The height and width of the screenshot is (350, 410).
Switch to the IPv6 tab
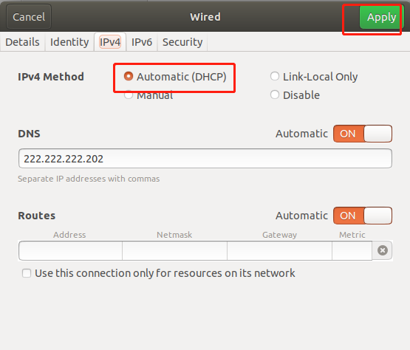click(142, 42)
